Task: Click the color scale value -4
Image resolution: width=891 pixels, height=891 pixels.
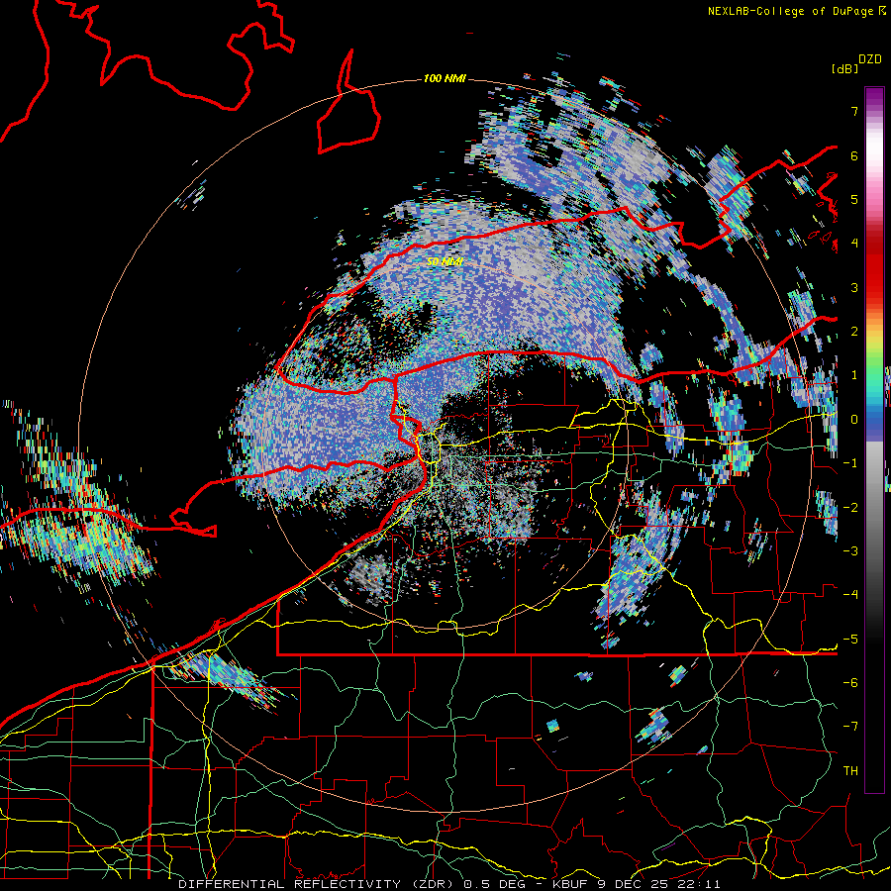Action: [850, 595]
